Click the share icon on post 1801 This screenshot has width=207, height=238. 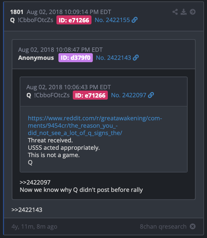[x=175, y=12]
